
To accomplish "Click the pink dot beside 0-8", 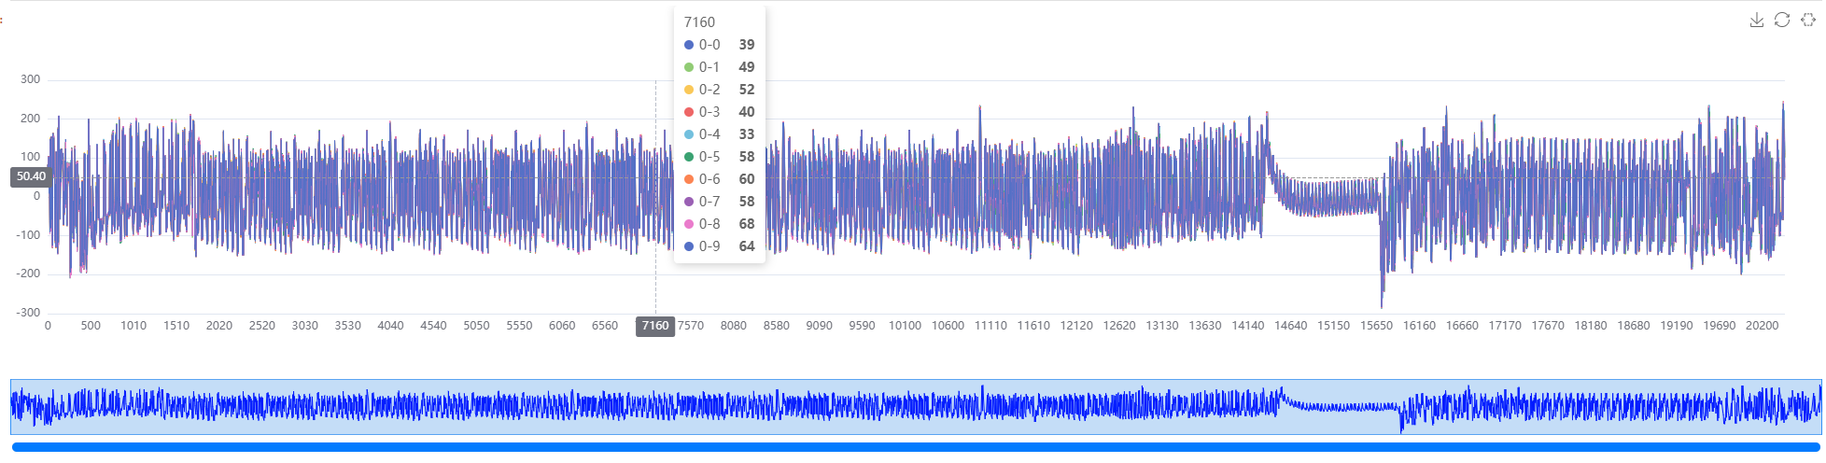I will 689,224.
